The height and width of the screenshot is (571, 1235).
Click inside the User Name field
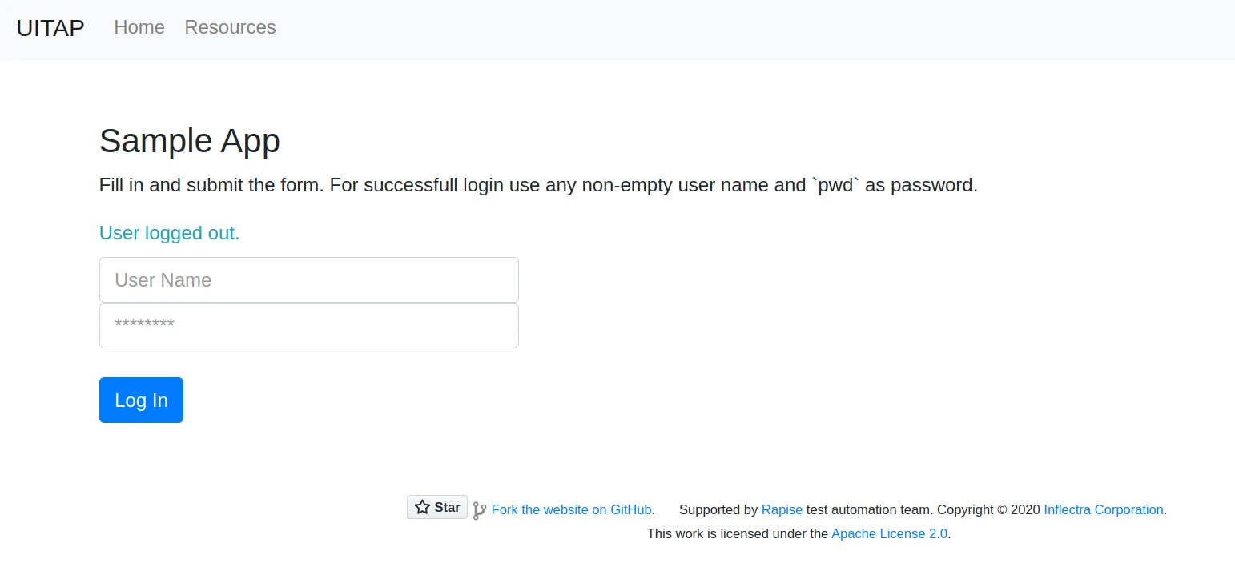[x=308, y=279]
